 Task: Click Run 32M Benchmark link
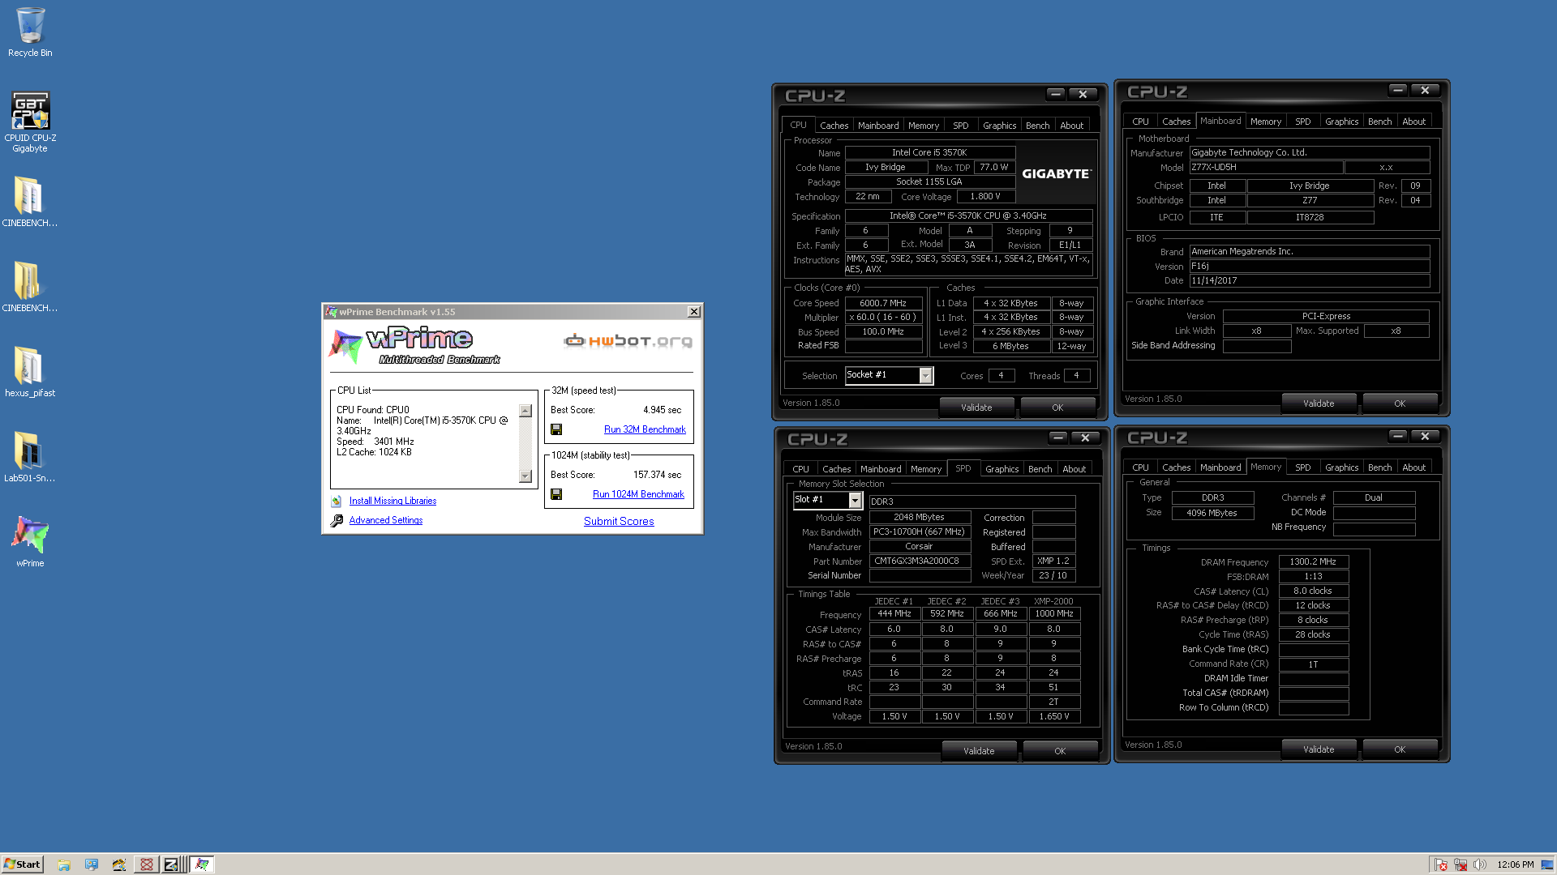coord(645,429)
